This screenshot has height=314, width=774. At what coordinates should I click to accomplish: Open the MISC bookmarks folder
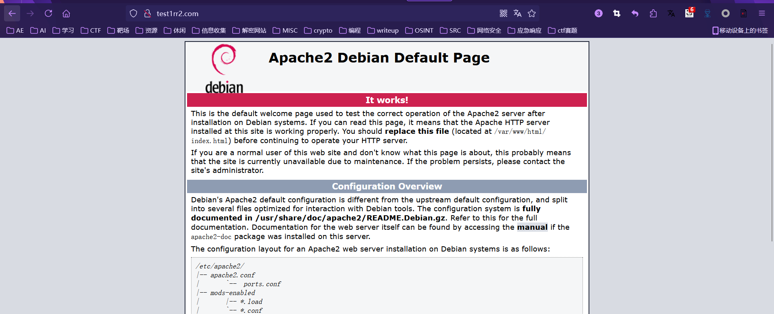285,31
